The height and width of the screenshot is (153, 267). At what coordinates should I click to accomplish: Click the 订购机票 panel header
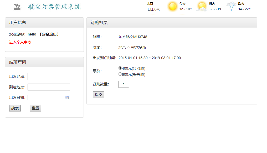pyautogui.click(x=172, y=23)
